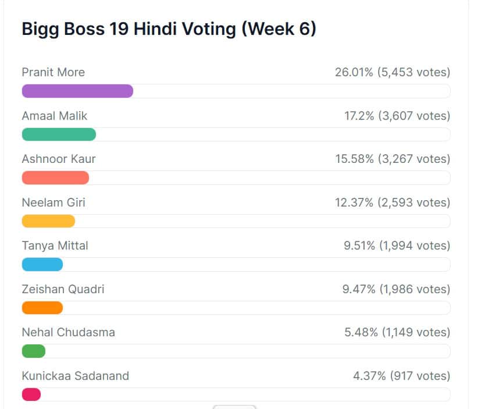Click the Tanya Mittal blue vote bar

click(x=42, y=264)
